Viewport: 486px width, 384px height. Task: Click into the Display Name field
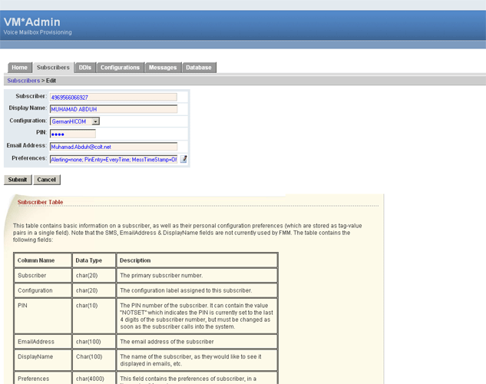(x=113, y=109)
